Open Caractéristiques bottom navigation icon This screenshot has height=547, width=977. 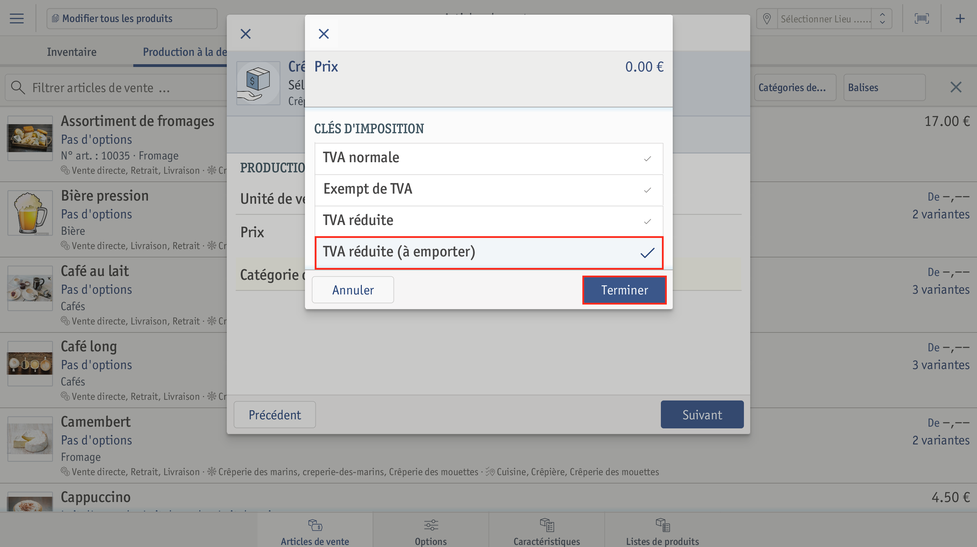click(546, 525)
